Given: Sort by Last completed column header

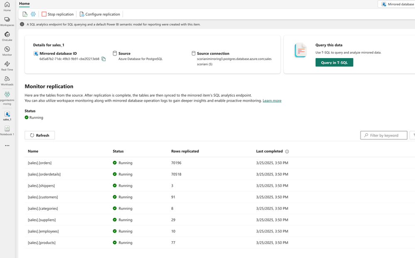Looking at the screenshot, I should click(270, 151).
